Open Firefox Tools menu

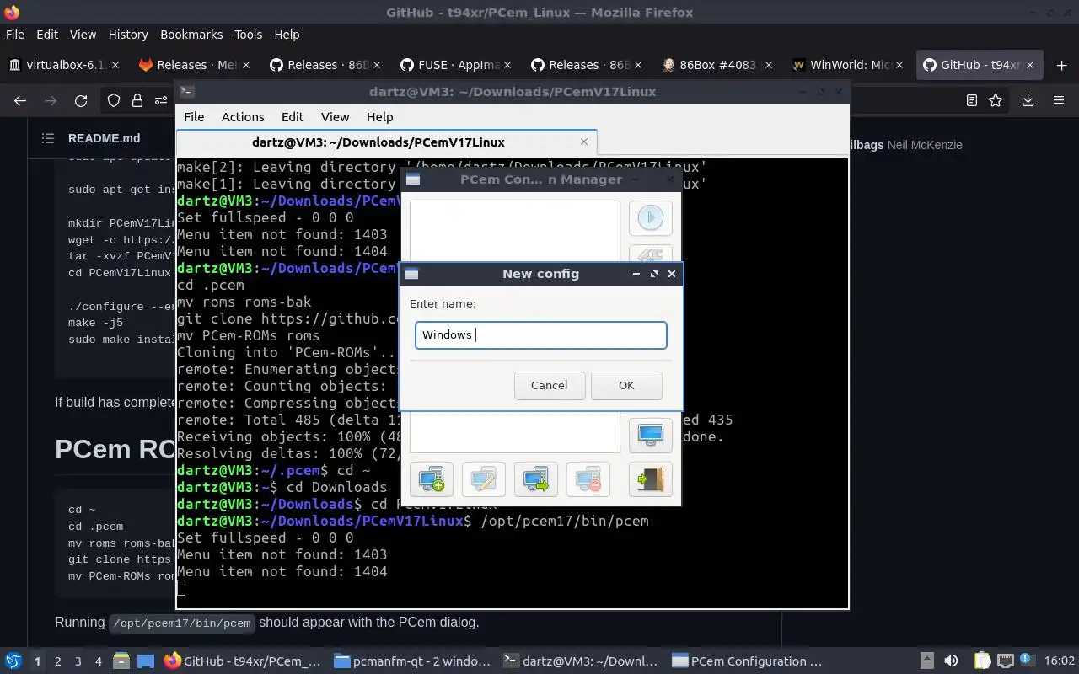(248, 35)
